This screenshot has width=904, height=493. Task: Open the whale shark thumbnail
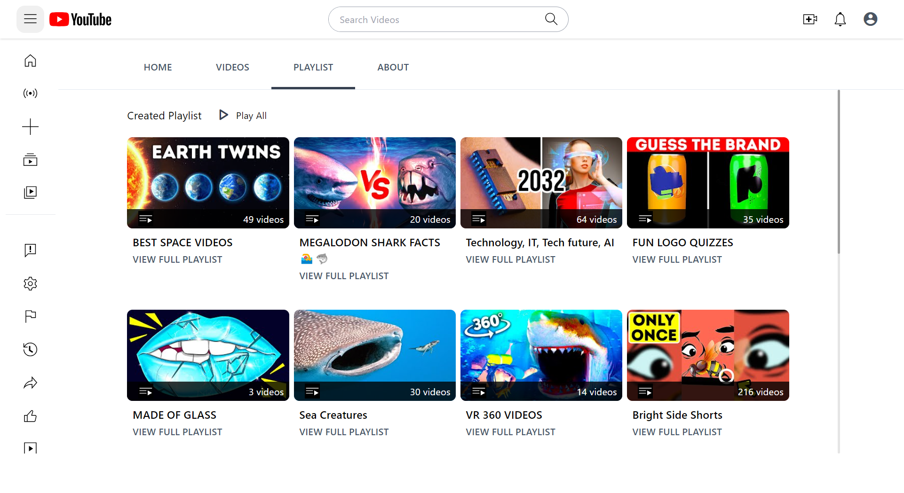coord(374,355)
